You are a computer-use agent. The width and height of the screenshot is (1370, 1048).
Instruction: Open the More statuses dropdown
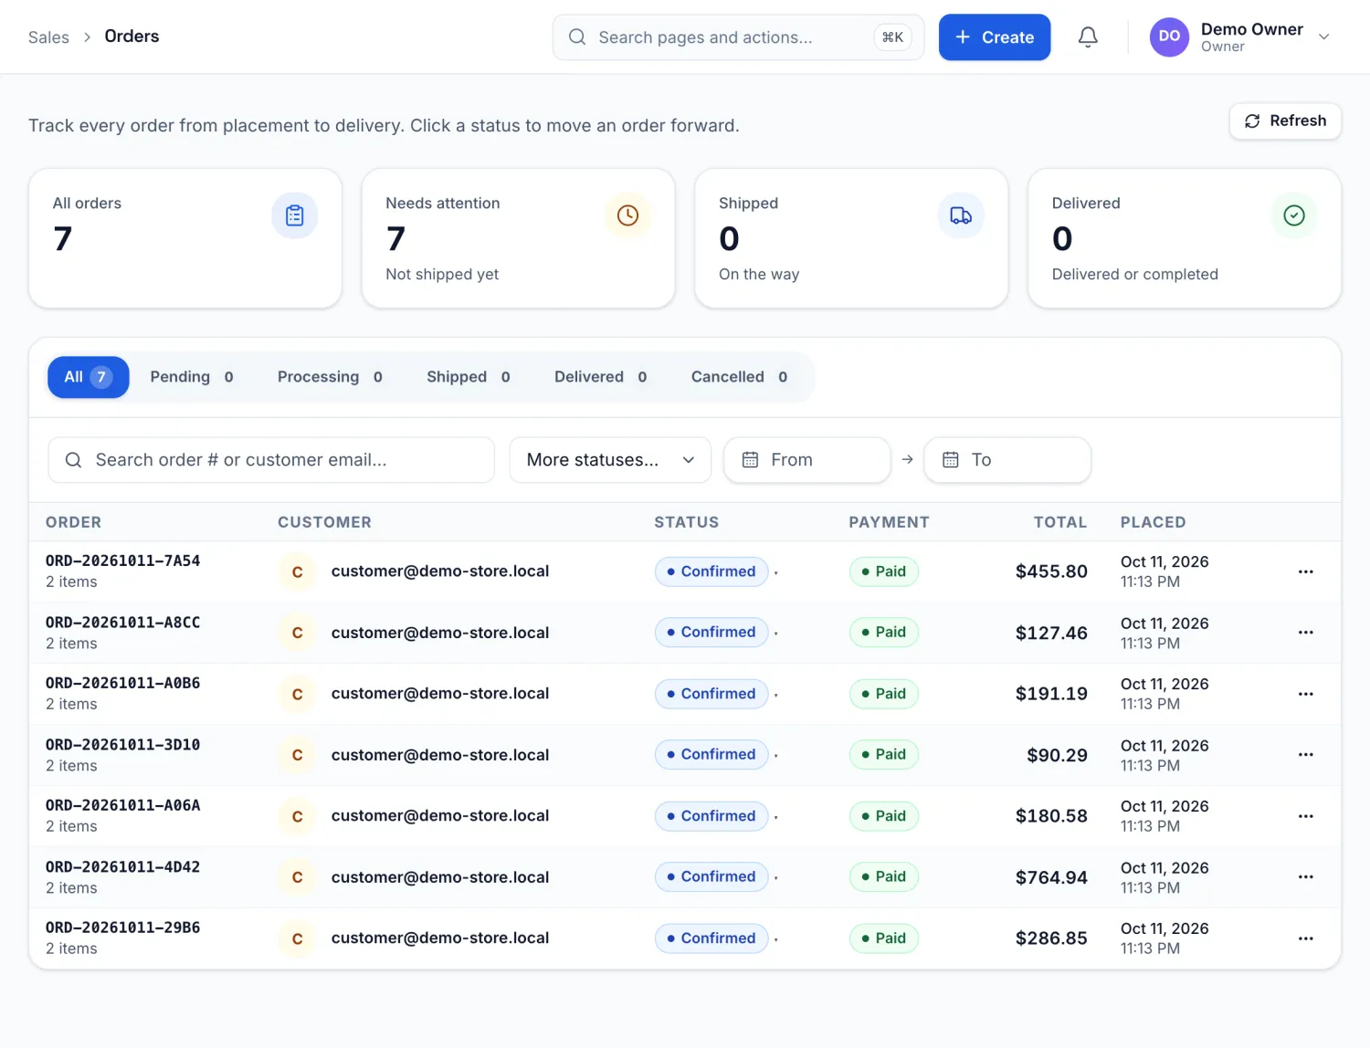click(x=610, y=460)
